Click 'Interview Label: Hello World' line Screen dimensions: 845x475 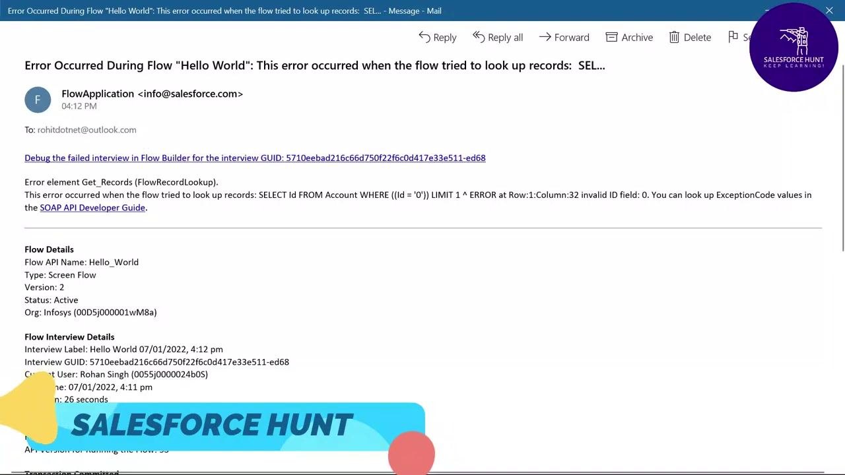point(123,349)
